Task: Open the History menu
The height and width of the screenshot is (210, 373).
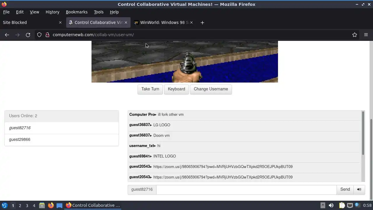Action: pyautogui.click(x=52, y=12)
